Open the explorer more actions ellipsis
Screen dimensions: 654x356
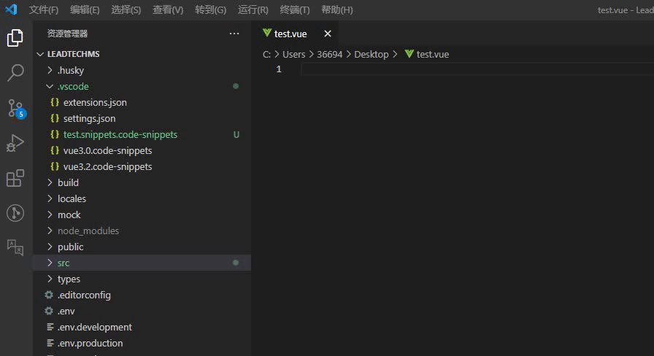234,34
